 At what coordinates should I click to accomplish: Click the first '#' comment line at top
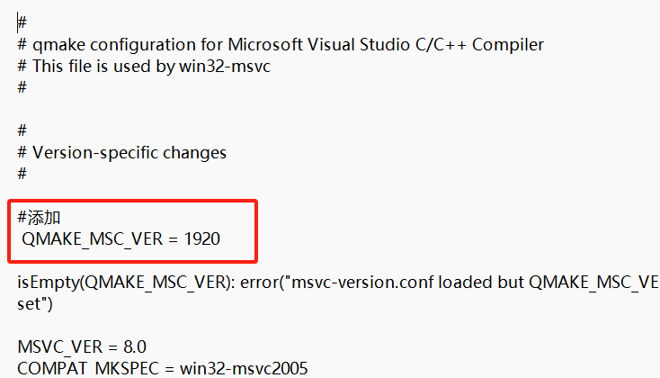pyautogui.click(x=22, y=22)
